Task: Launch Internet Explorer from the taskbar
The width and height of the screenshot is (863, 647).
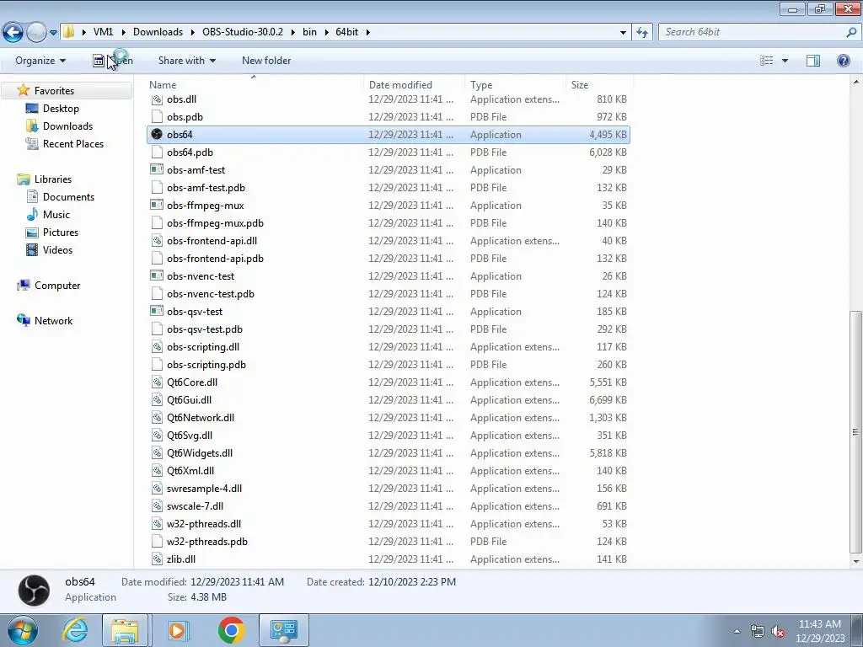Action: point(75,630)
